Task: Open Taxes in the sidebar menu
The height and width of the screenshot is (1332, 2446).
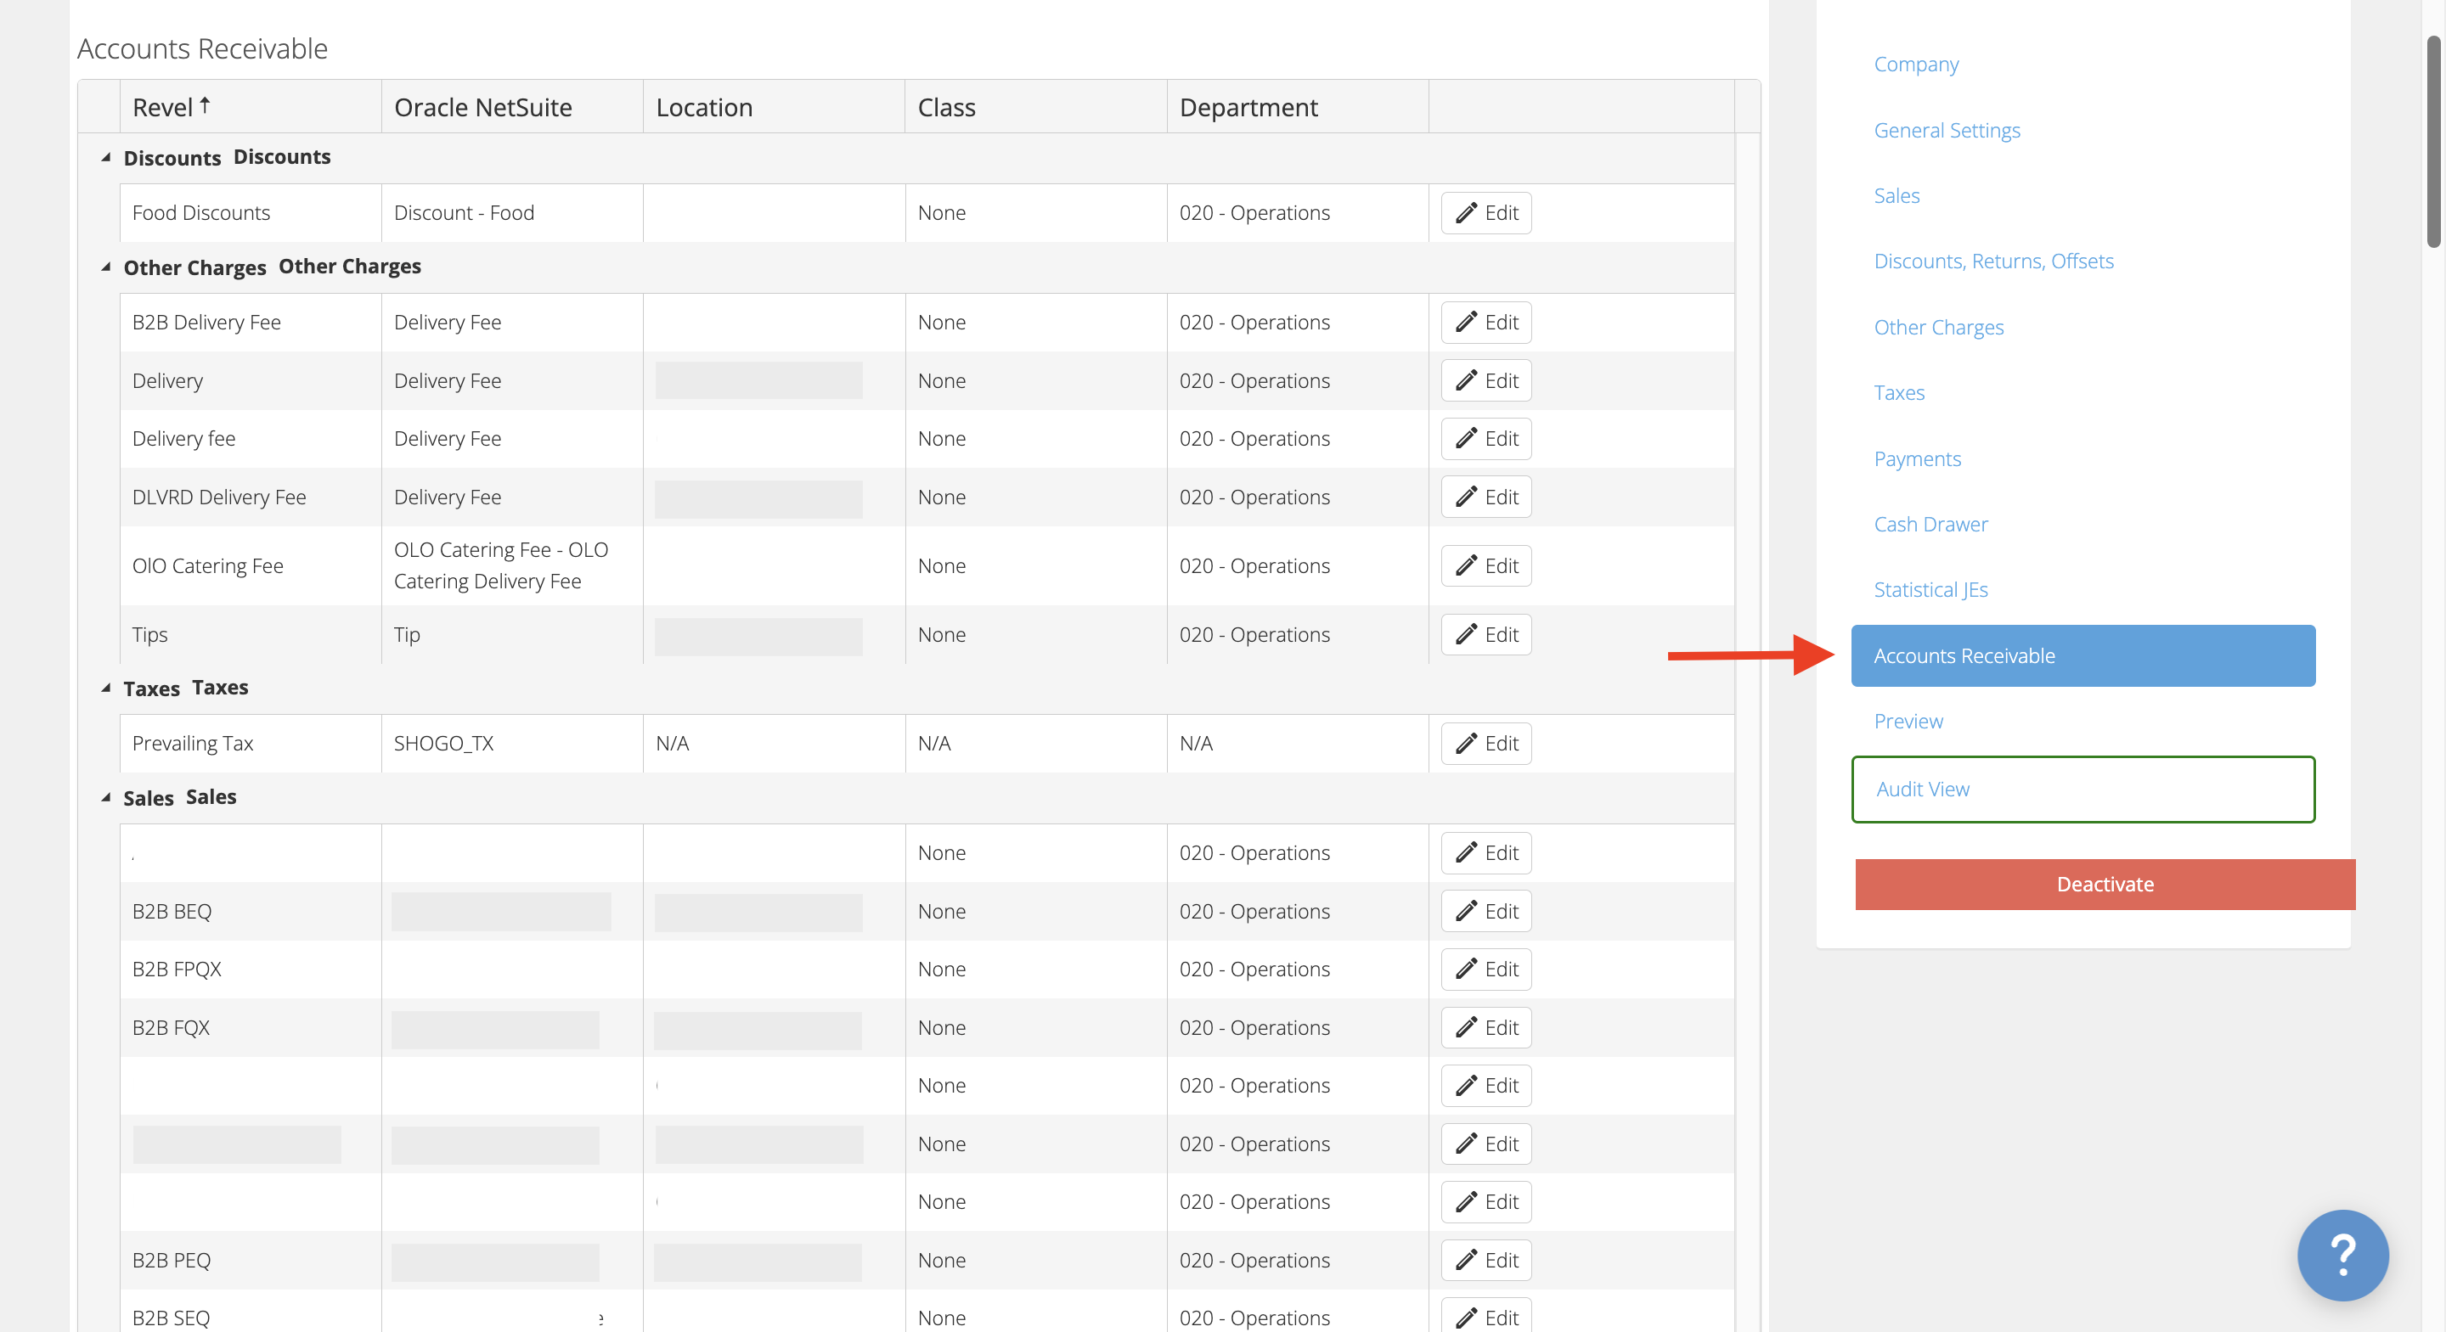Action: 1899,393
